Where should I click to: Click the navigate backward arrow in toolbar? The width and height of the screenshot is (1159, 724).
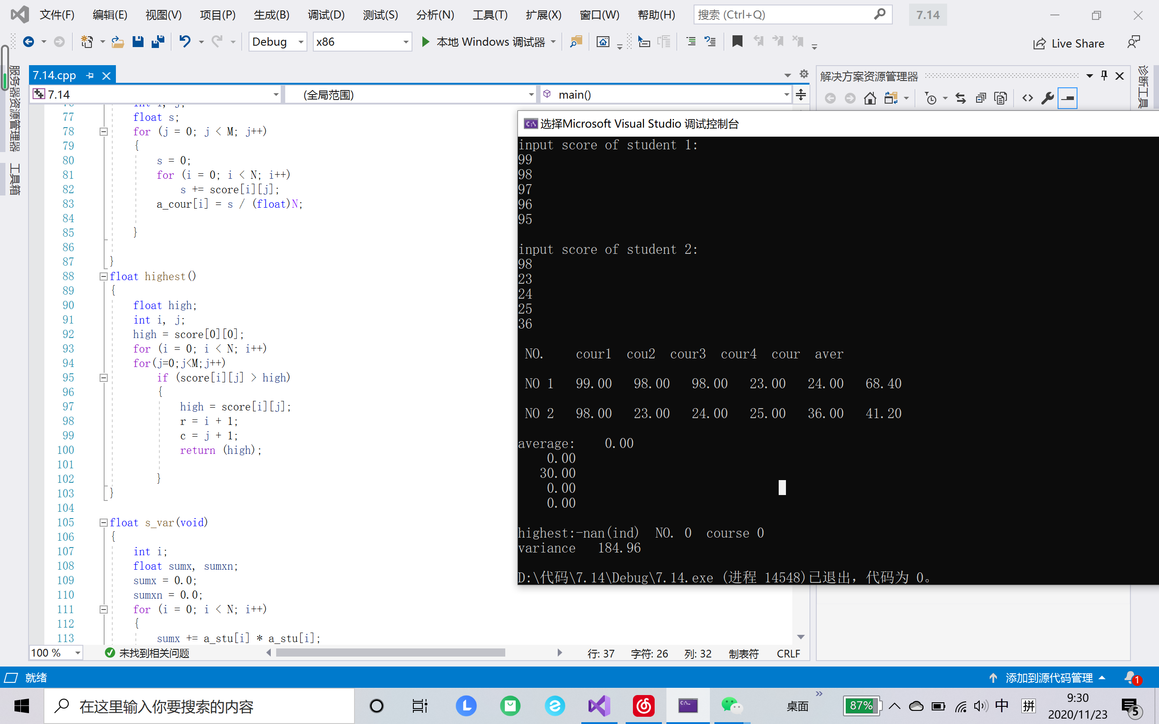coord(29,42)
